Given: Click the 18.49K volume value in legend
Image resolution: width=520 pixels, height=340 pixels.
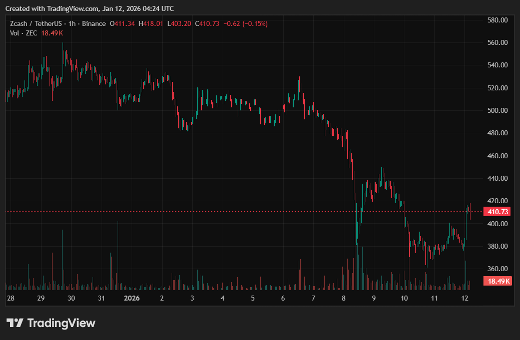Looking at the screenshot, I should click(x=52, y=33).
